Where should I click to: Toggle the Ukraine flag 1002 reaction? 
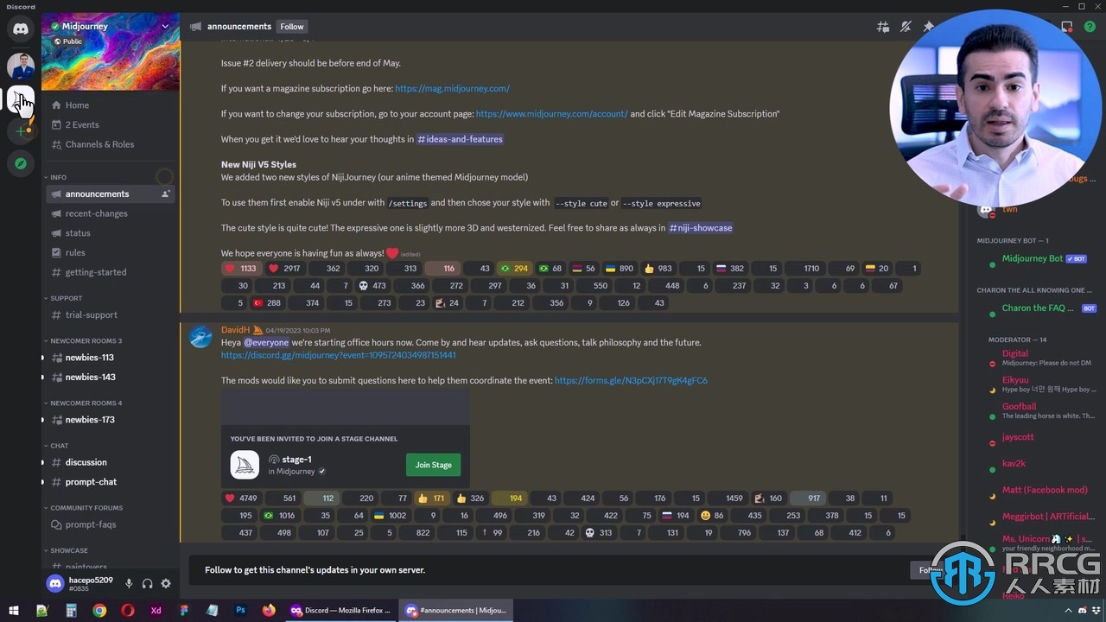(390, 516)
